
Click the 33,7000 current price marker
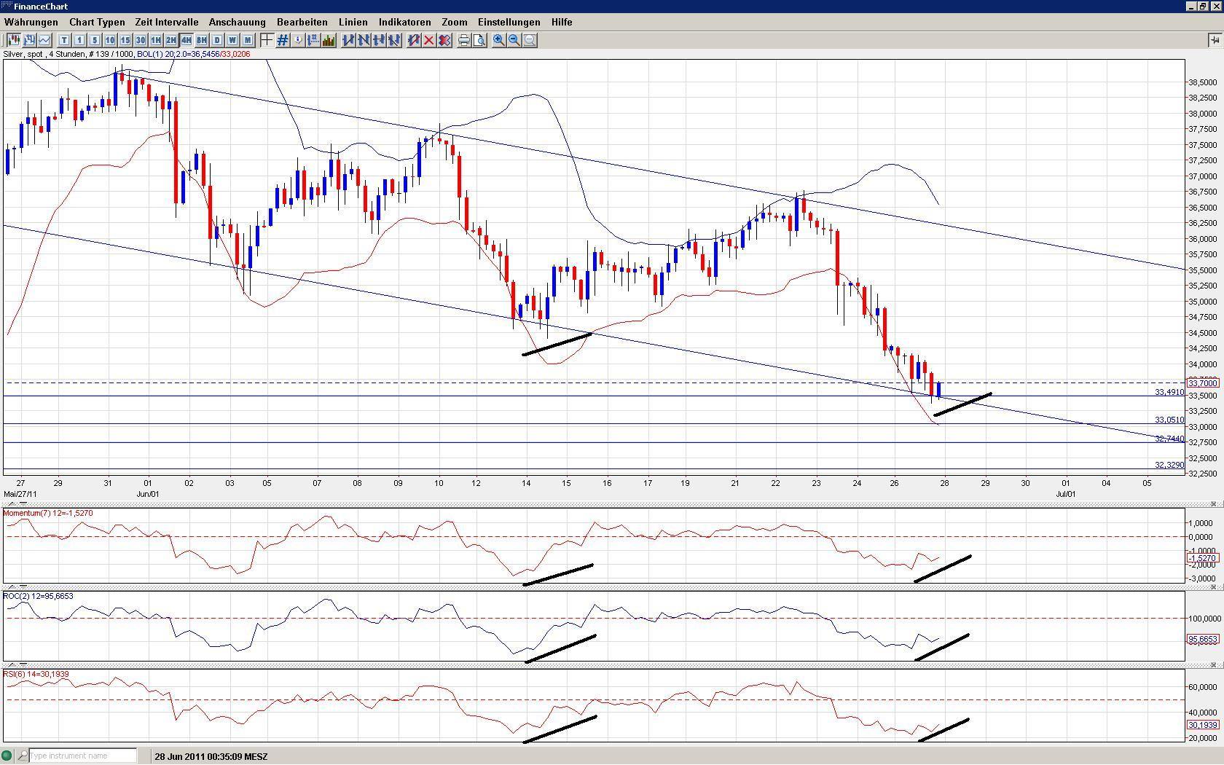(1203, 383)
